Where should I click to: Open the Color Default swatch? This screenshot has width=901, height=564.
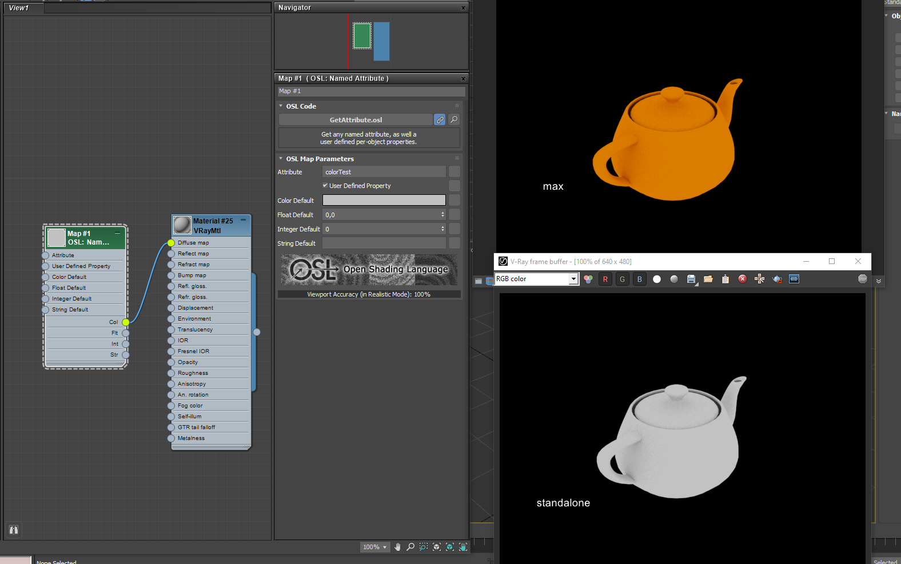tap(384, 200)
